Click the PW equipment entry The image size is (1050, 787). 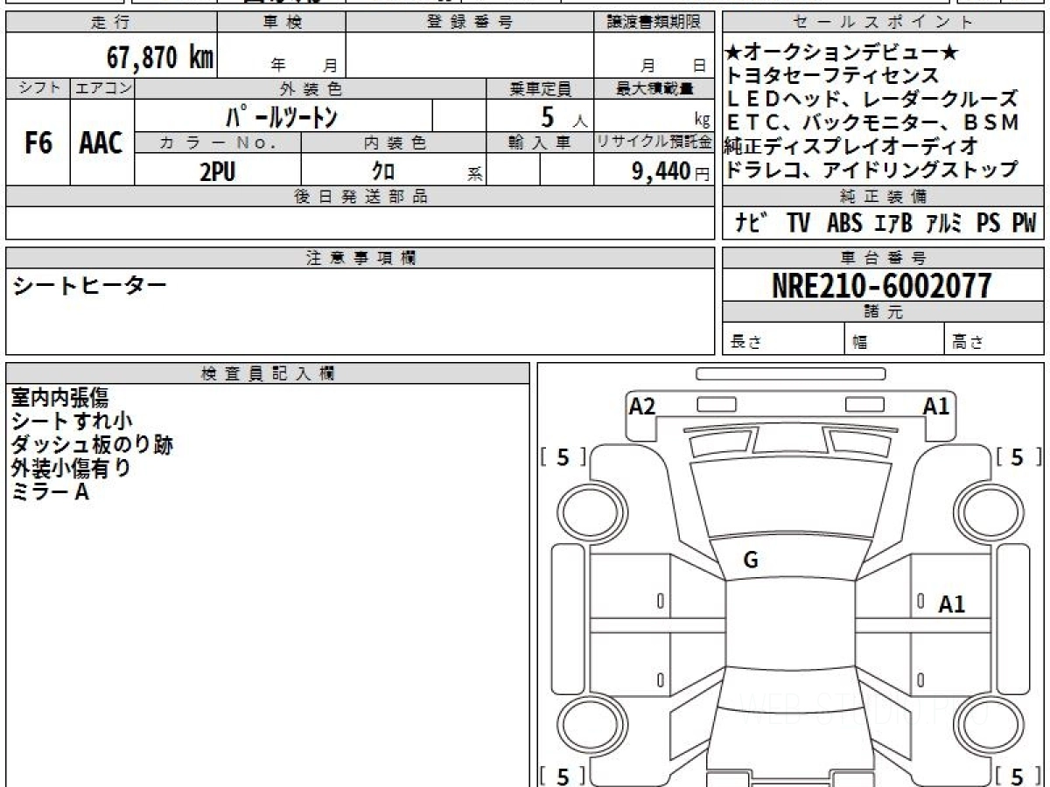click(x=1024, y=223)
